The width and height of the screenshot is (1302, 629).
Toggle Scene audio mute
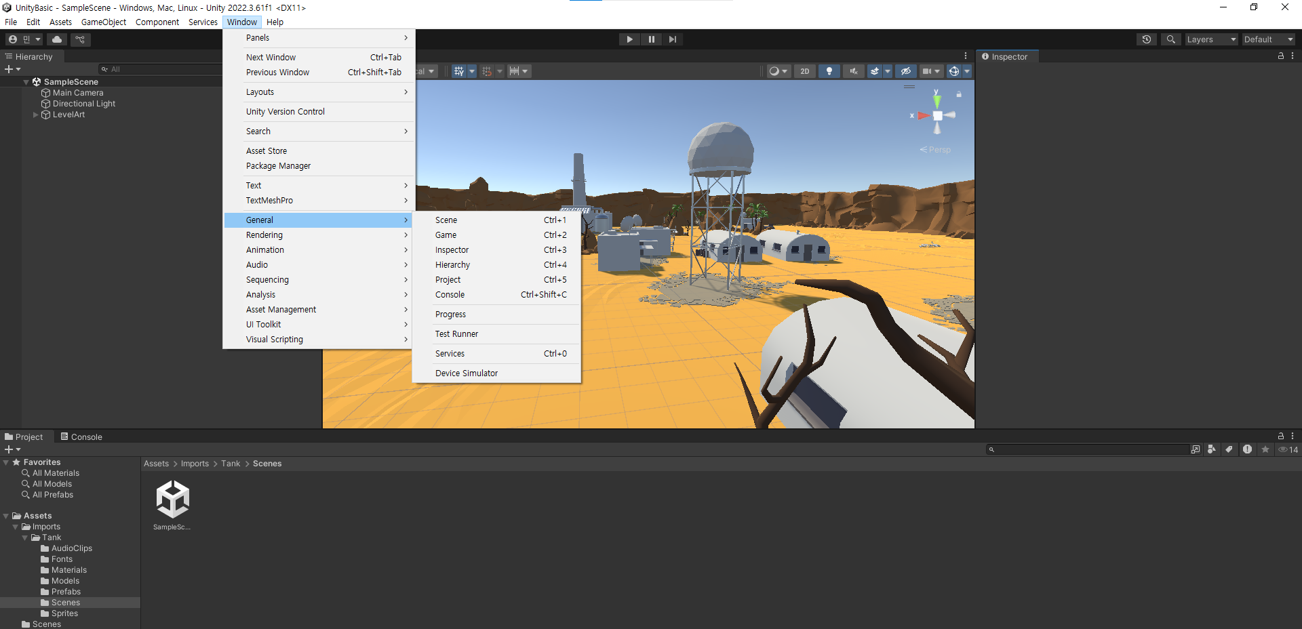coord(853,71)
